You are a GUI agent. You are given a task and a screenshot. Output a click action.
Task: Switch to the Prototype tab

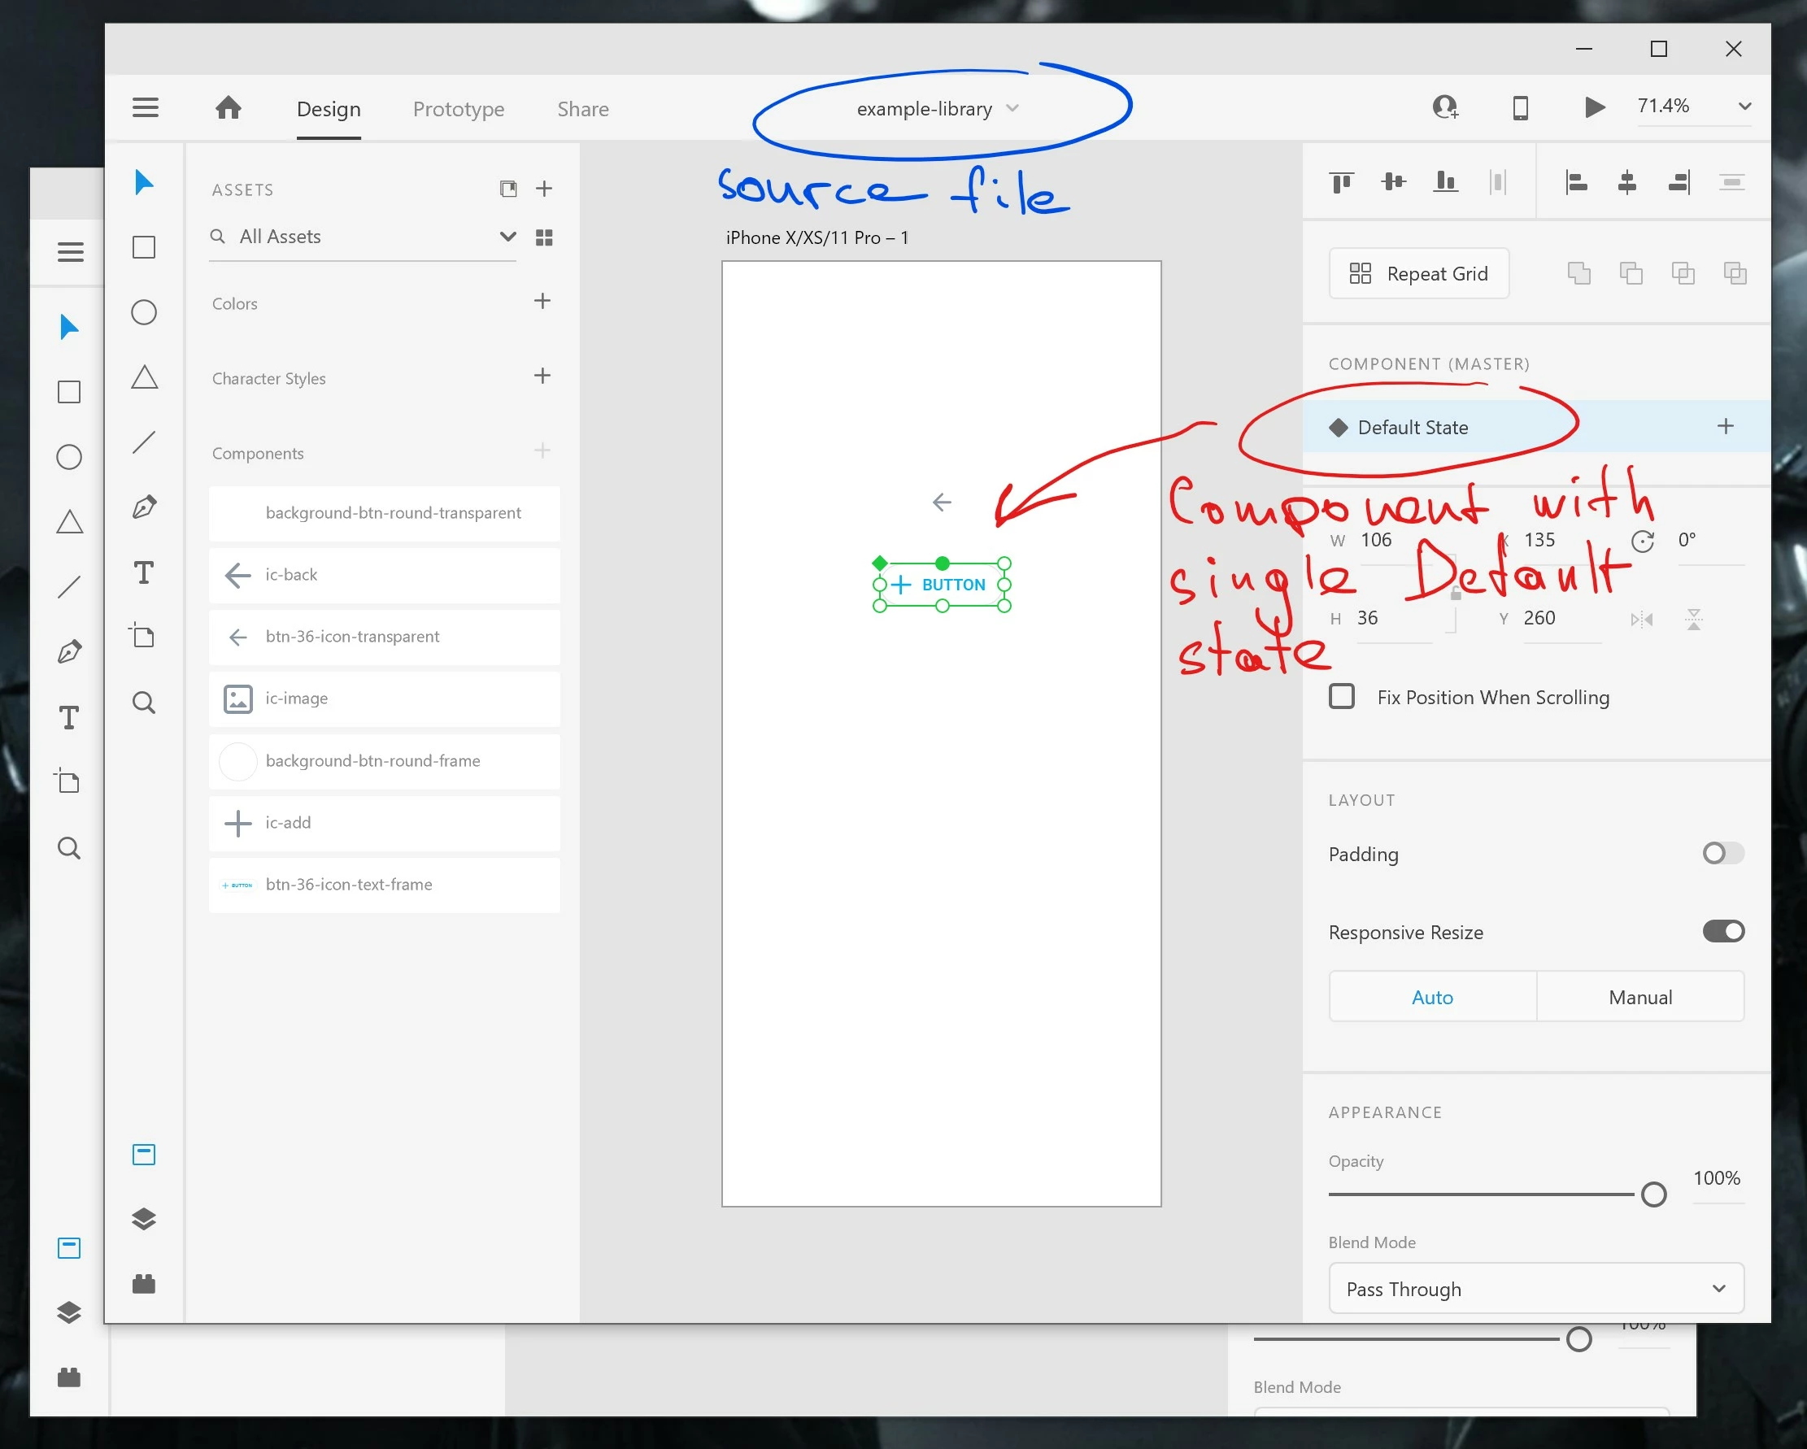point(459,109)
